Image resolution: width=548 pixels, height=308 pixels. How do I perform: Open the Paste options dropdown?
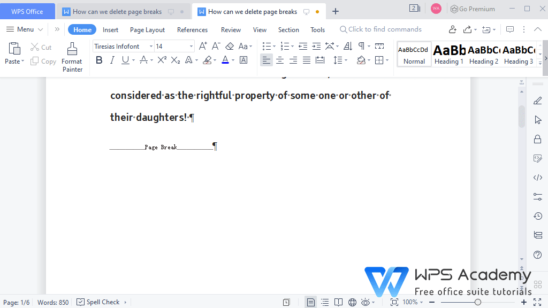(23, 61)
